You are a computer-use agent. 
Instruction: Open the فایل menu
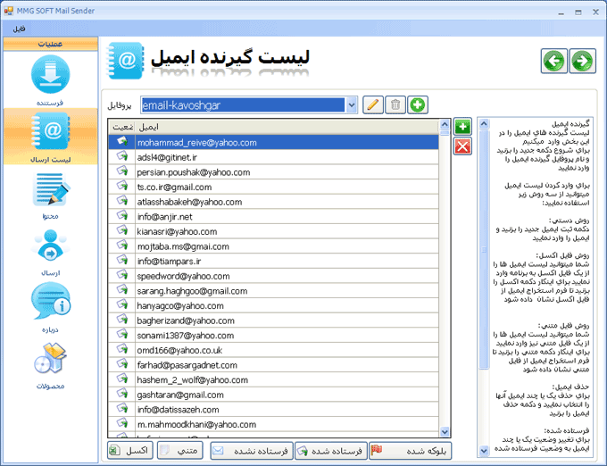click(19, 29)
